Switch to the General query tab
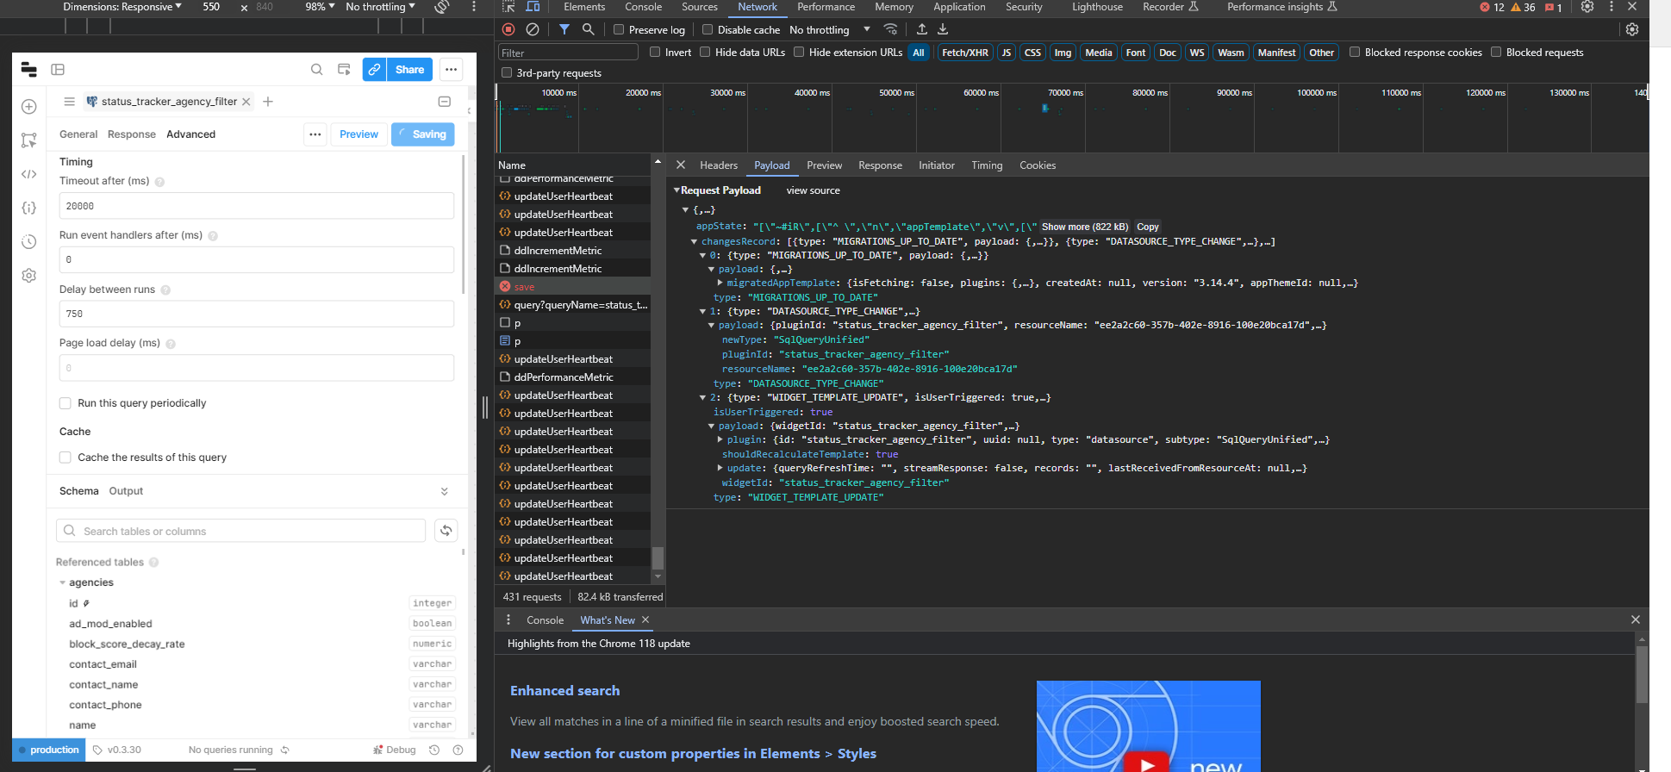Screen dimensions: 1671x772 (x=78, y=134)
